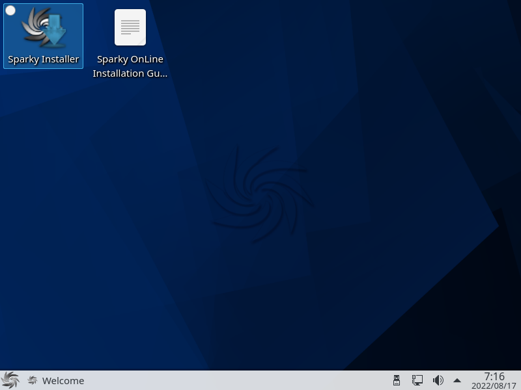The image size is (521, 390).
Task: Open Sparky OnLine Installation Guide file icon
Action: tap(130, 27)
